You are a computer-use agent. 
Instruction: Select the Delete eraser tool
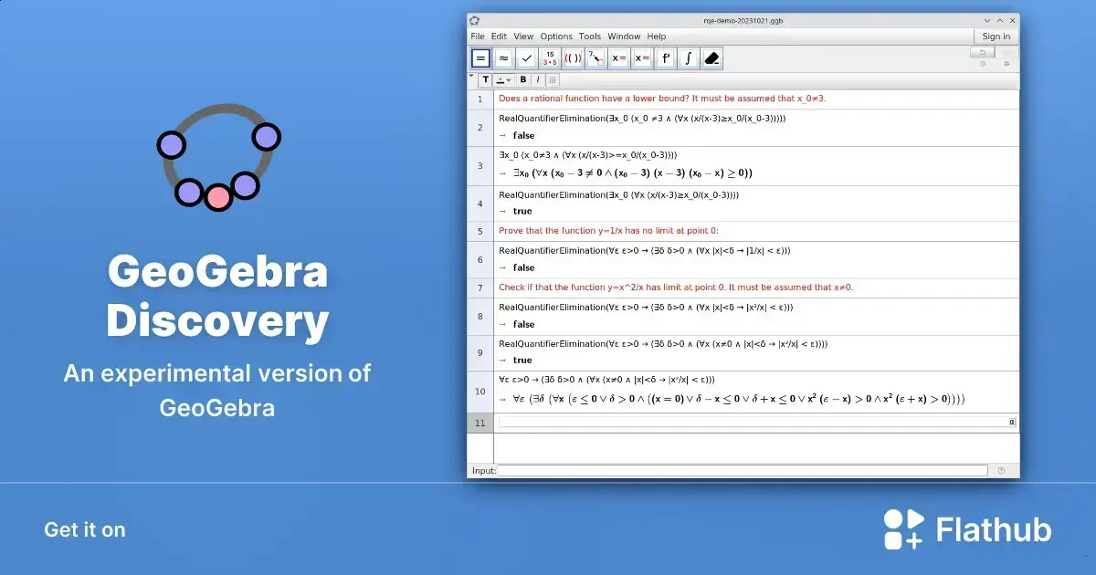pos(712,58)
